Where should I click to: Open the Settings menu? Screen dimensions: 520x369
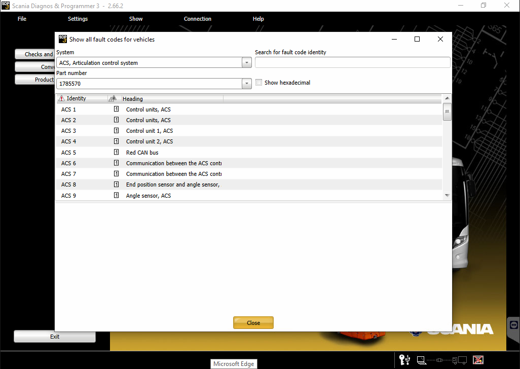click(78, 19)
